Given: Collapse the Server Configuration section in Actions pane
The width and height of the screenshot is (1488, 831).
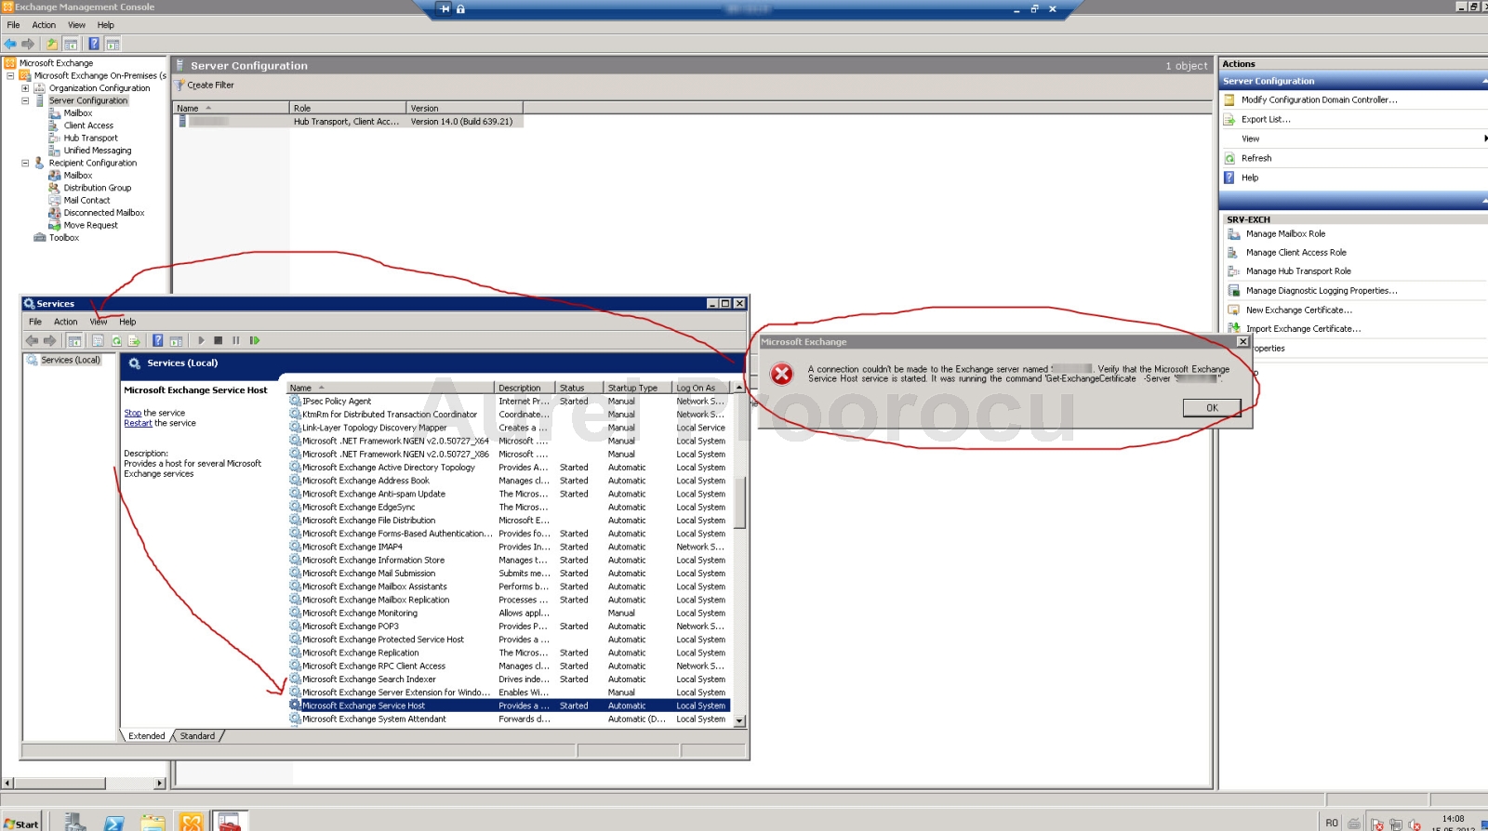Looking at the screenshot, I should [1484, 82].
